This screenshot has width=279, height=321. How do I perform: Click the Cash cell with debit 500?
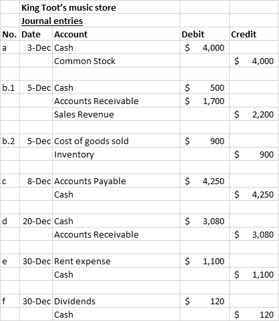point(116,87)
